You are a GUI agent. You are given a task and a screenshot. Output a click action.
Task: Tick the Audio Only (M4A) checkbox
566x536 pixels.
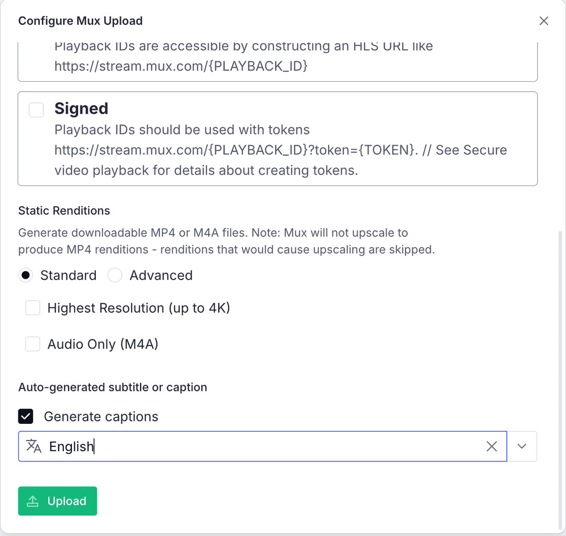pyautogui.click(x=33, y=344)
